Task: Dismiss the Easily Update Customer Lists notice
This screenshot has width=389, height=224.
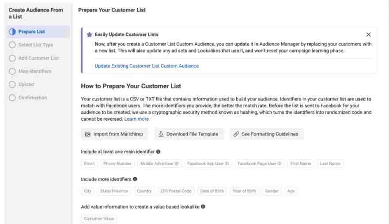Action: (369, 35)
